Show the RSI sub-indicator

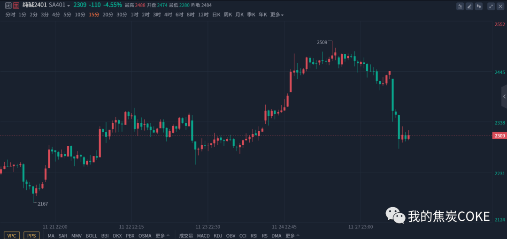(x=254, y=236)
